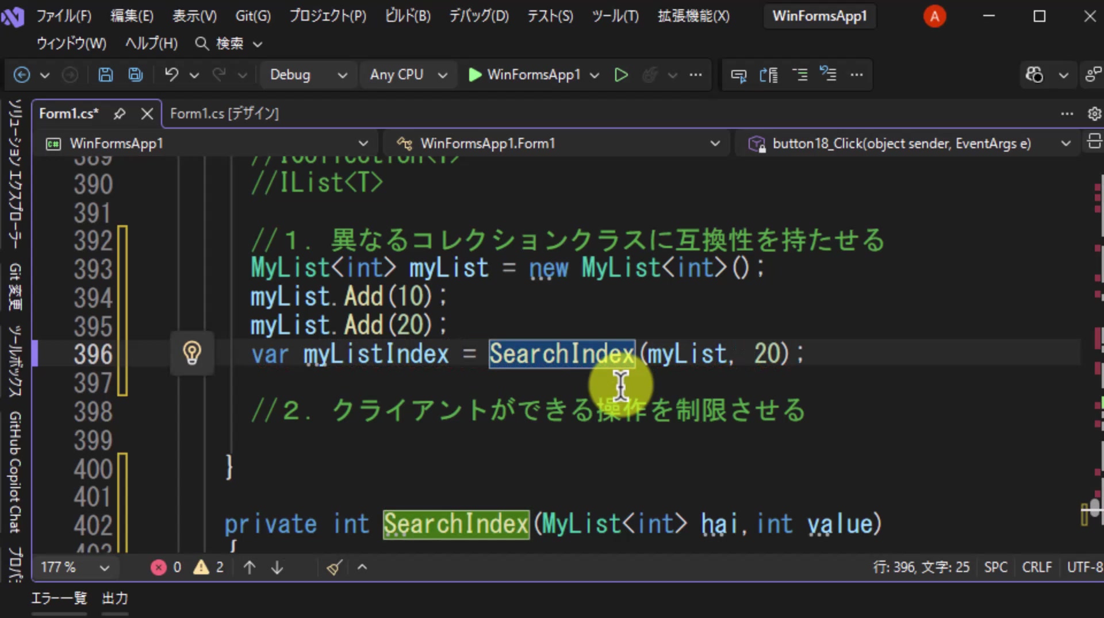The height and width of the screenshot is (618, 1104).
Task: Open the ビルド(B) menu
Action: point(408,16)
